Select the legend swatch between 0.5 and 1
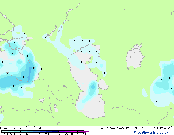The image size is (174, 135). point(11,131)
